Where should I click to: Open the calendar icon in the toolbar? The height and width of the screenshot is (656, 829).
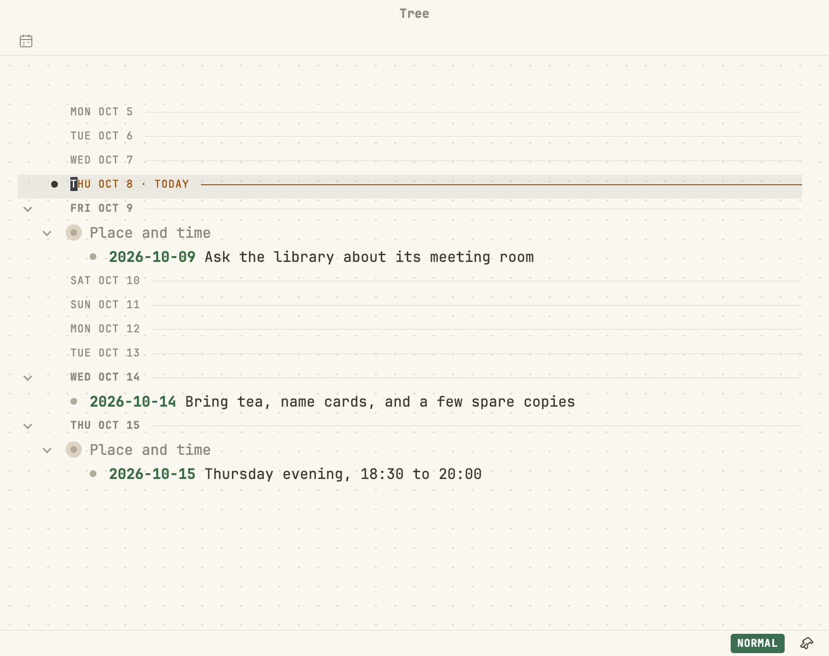click(26, 41)
